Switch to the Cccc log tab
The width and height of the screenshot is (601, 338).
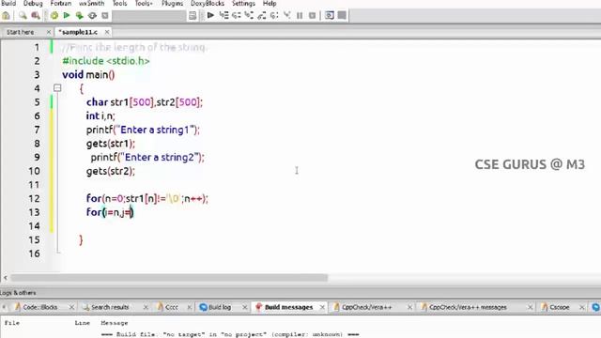coord(171,307)
